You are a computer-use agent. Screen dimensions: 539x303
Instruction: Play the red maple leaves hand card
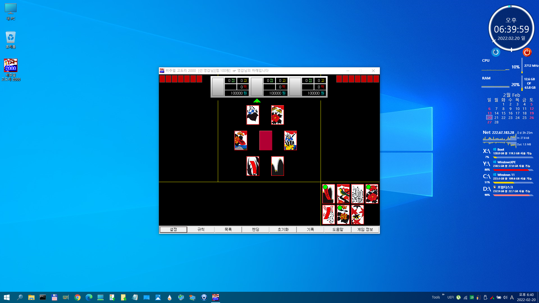tap(357, 215)
